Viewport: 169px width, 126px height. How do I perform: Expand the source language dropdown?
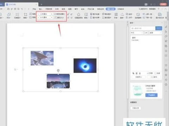point(137,33)
